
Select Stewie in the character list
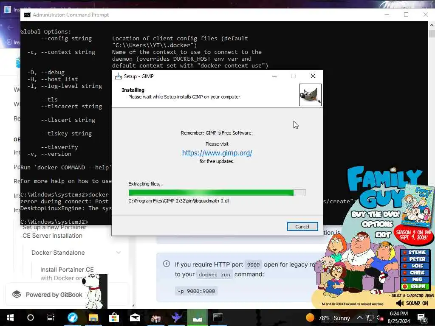pyautogui.click(x=415, y=252)
